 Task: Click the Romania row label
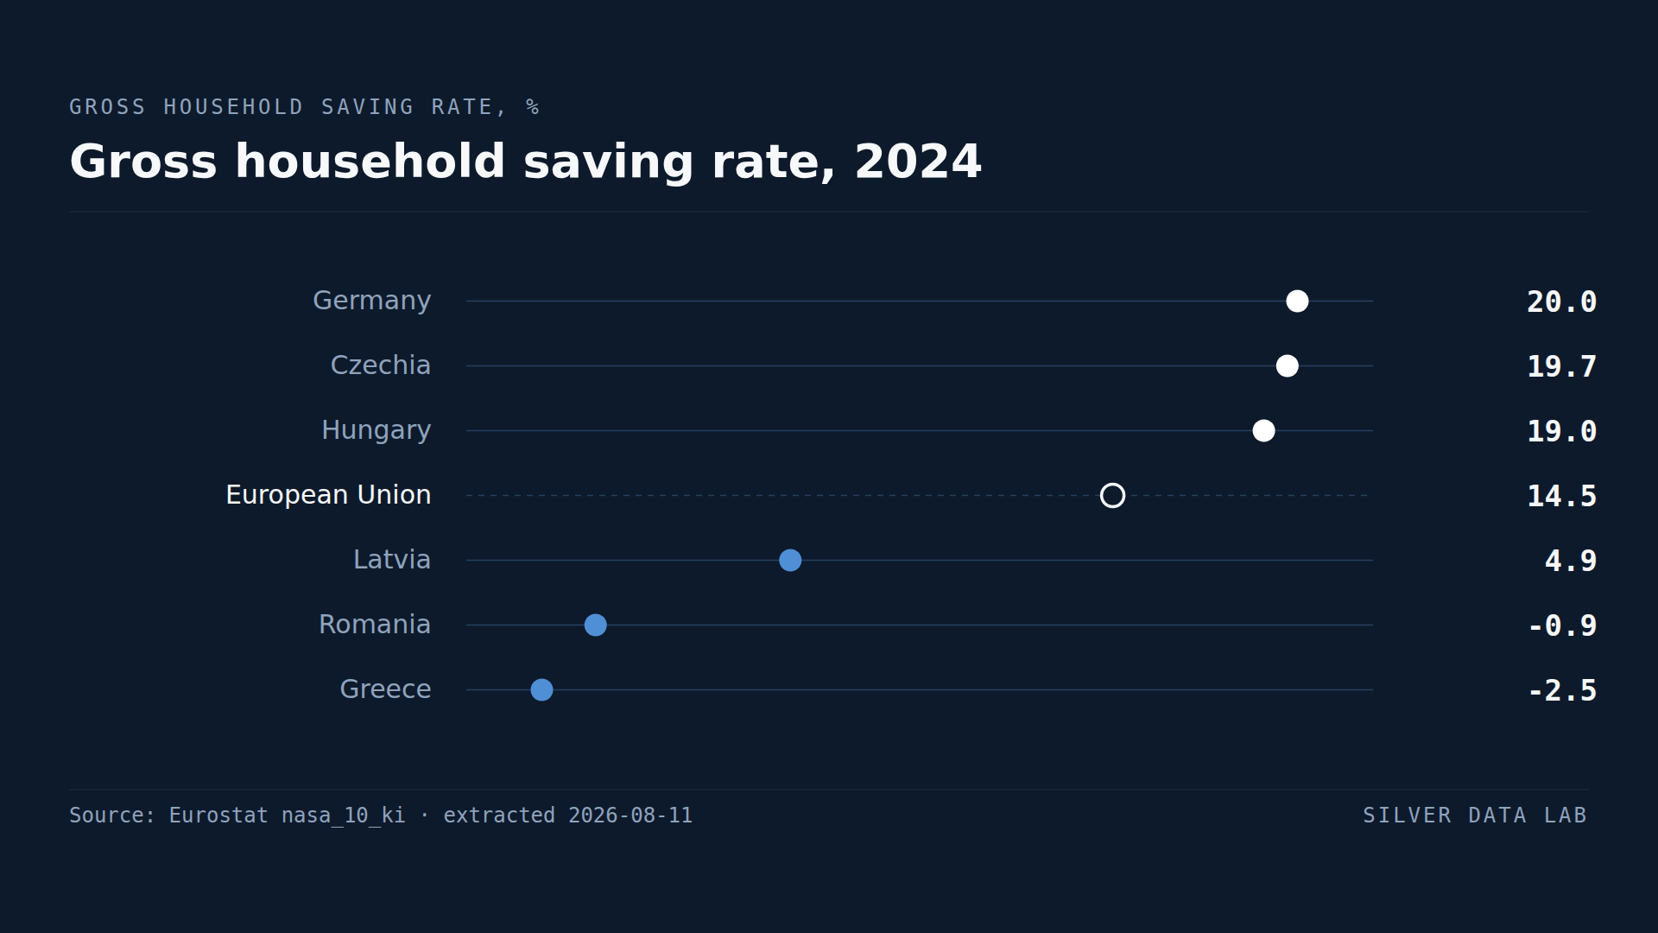pos(375,625)
